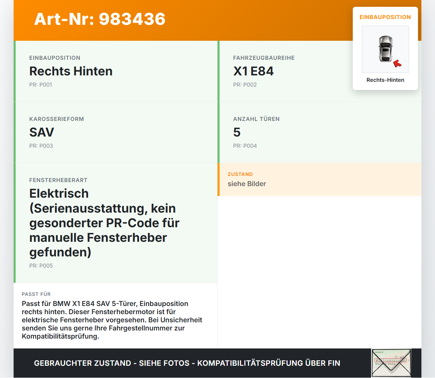This screenshot has width=435, height=378.
Task: Select the 'X1 E84' vehicle series value
Action: tap(253, 72)
